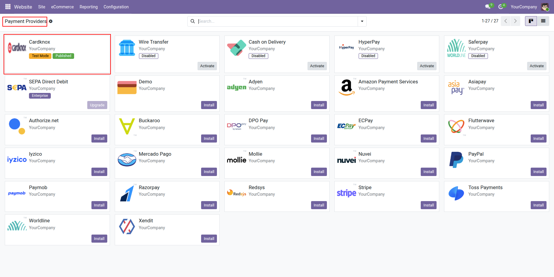This screenshot has width=554, height=277.
Task: Open the Payment Providers gear settings icon
Action: 51,21
